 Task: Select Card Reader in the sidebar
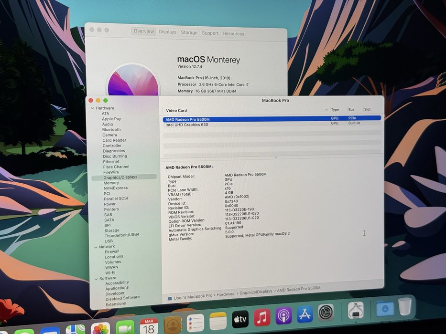[x=114, y=140]
